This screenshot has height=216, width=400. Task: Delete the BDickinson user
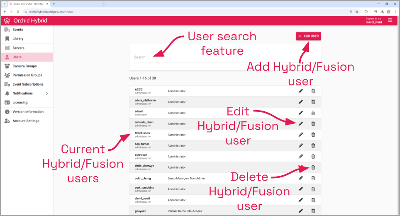[x=313, y=135]
